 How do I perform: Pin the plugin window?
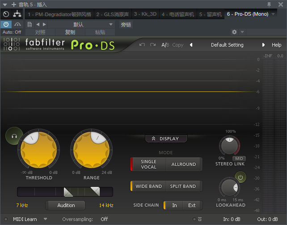click(x=269, y=4)
